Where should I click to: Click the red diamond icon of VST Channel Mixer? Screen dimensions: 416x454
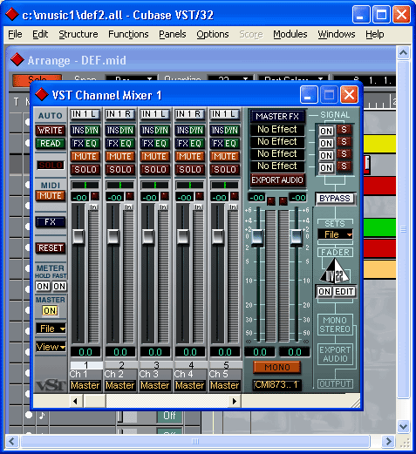pos(41,95)
